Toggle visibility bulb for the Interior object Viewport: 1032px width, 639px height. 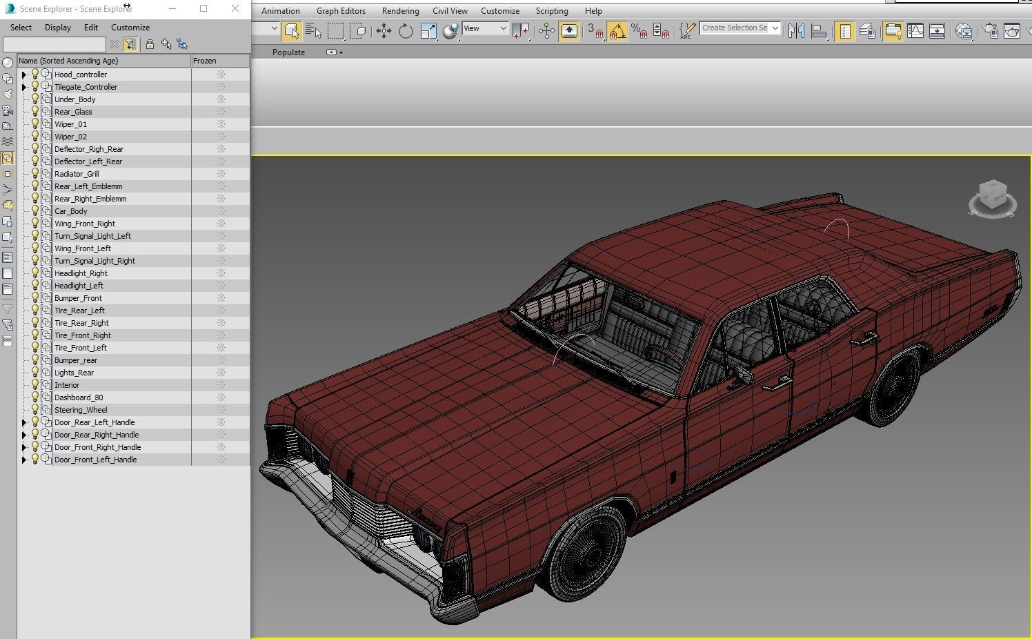coord(35,385)
